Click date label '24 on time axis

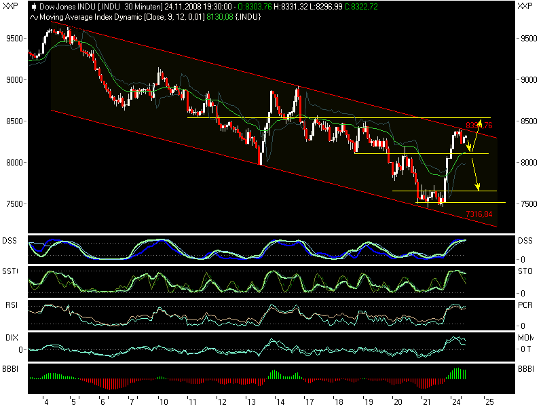click(x=455, y=402)
